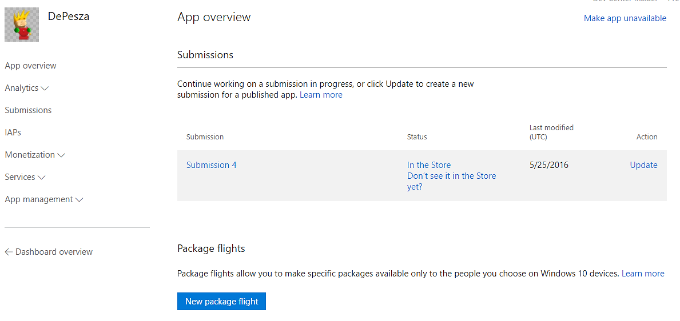Click the New package flight button
Image resolution: width=680 pixels, height=321 pixels.
tap(221, 302)
